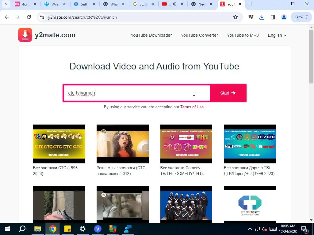The height and width of the screenshot is (235, 314).
Task: Click the Start search button
Action: click(x=228, y=93)
